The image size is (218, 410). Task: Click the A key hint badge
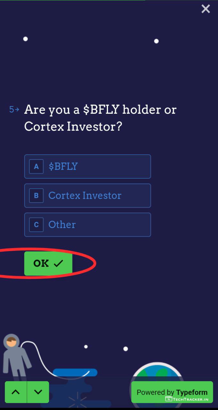pos(36,167)
